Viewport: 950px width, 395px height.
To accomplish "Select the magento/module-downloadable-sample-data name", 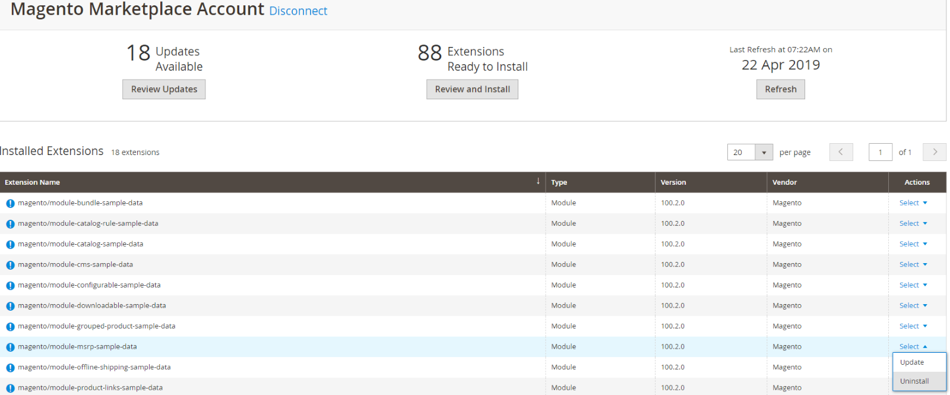I will [92, 305].
